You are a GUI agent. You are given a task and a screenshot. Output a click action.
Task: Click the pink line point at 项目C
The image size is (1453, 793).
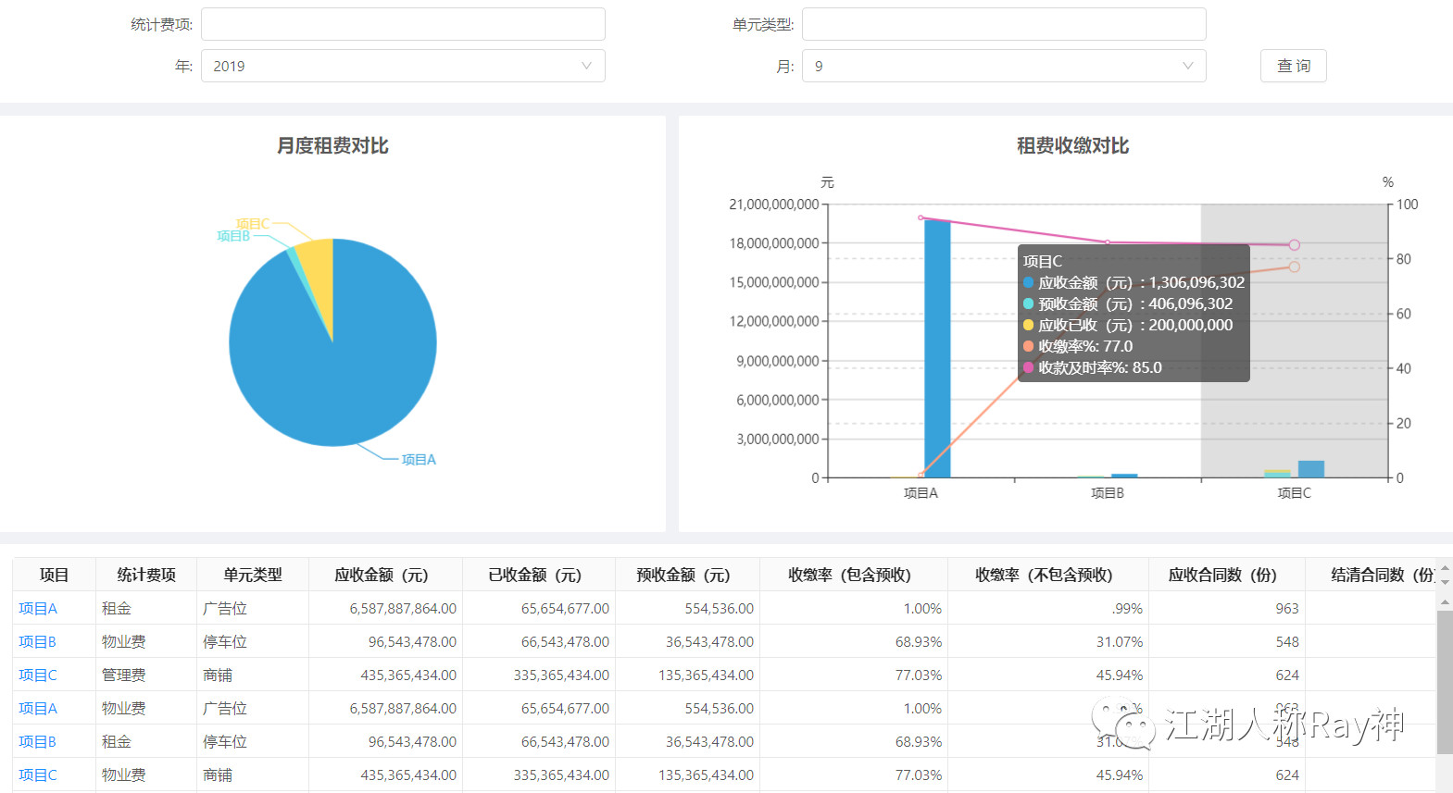coord(1294,245)
